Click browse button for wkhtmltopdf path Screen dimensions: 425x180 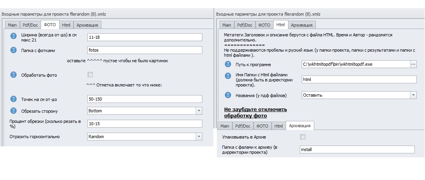(413, 64)
